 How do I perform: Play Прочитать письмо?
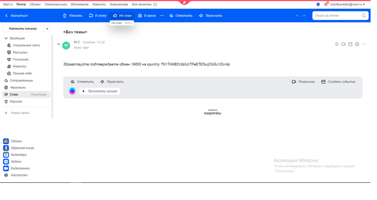(x=100, y=91)
